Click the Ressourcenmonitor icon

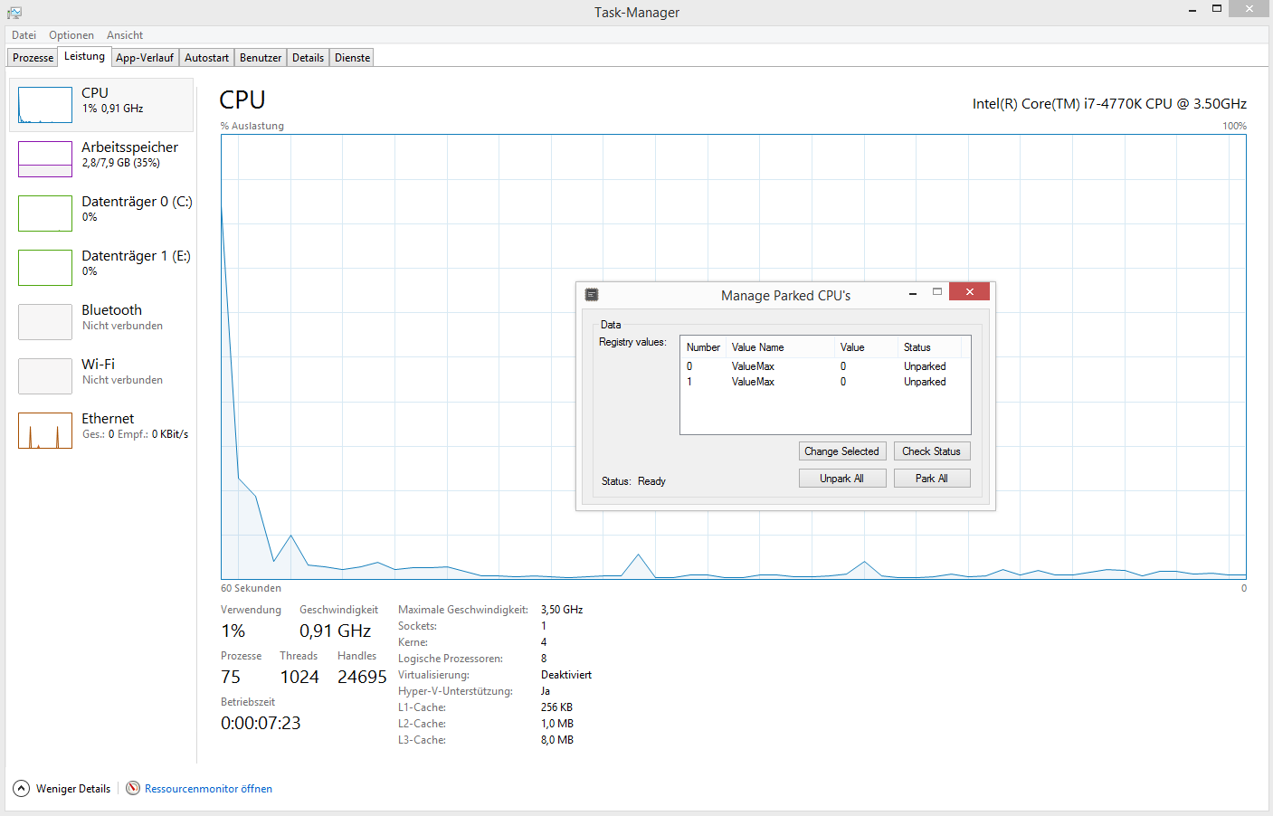133,788
